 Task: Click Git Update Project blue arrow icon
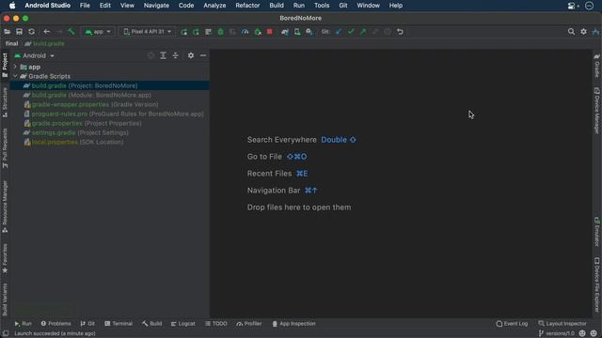tap(339, 32)
